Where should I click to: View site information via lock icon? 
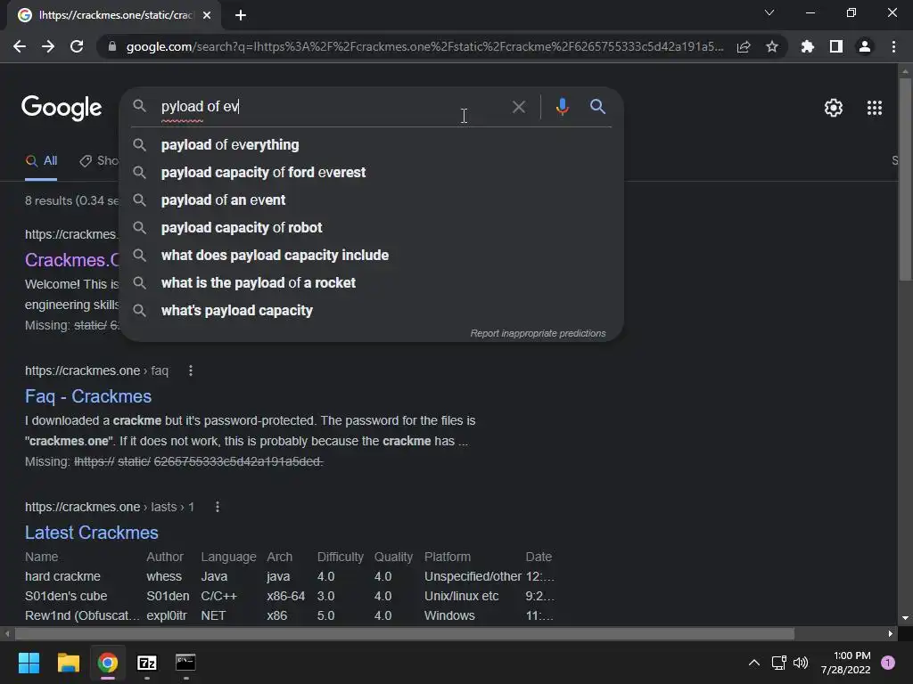click(111, 46)
